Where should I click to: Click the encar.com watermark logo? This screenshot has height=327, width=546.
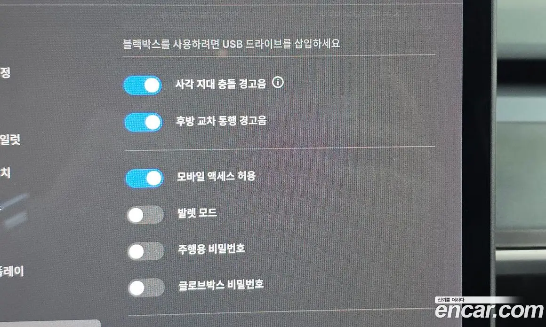[x=489, y=308]
